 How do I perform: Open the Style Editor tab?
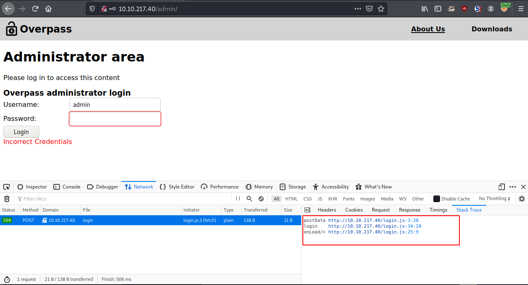pyautogui.click(x=177, y=187)
